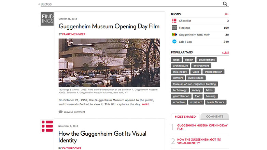Open the Checklist blog row

click(x=200, y=21)
